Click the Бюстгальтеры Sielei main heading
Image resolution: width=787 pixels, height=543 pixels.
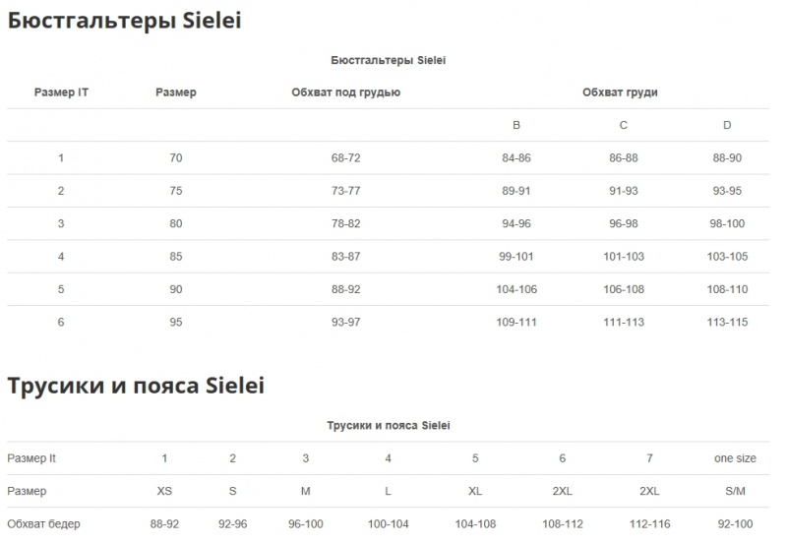pos(125,21)
